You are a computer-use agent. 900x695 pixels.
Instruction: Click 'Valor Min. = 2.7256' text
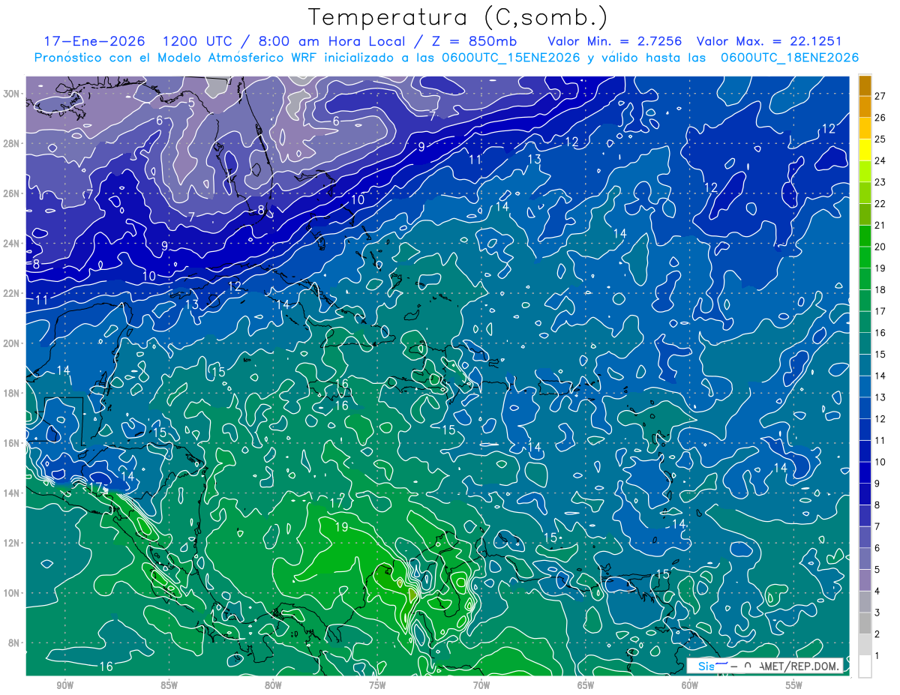click(x=615, y=41)
